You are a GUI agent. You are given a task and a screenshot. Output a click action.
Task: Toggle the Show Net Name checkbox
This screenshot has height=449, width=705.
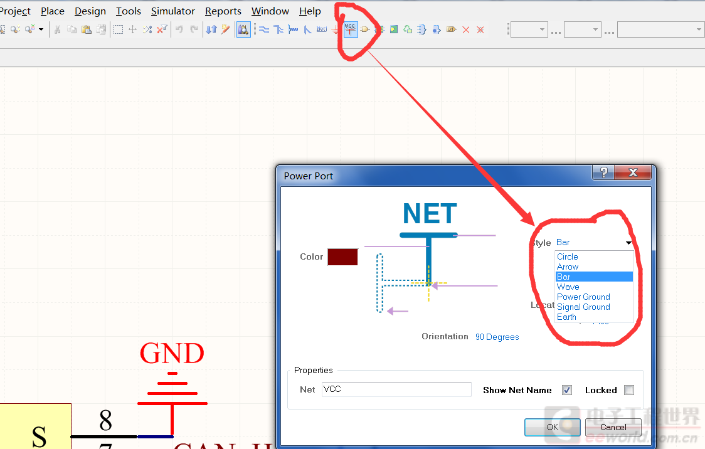tap(567, 390)
